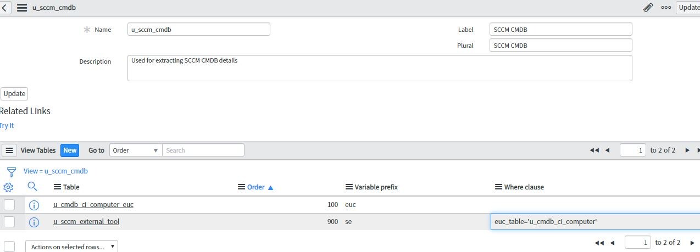Go to next page in bottom pagination

(x=692, y=243)
